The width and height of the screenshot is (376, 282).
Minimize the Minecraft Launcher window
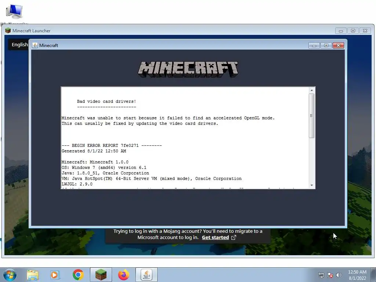[x=341, y=31]
